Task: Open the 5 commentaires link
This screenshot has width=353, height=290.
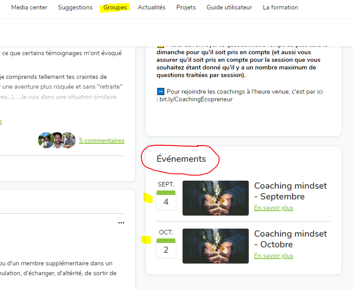Action: point(102,140)
